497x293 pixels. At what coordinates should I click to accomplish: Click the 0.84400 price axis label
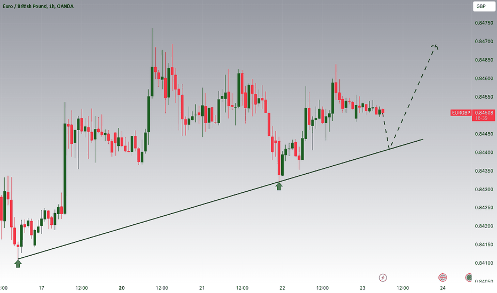(x=484, y=152)
